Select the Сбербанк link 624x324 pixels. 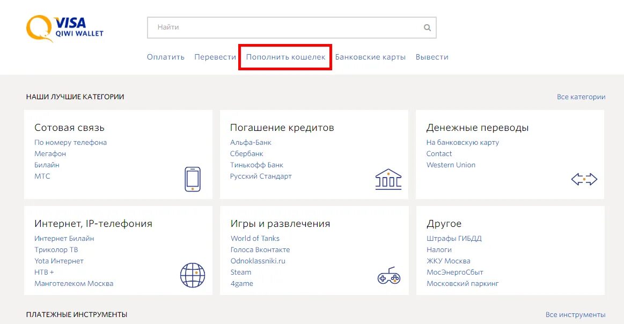click(247, 153)
